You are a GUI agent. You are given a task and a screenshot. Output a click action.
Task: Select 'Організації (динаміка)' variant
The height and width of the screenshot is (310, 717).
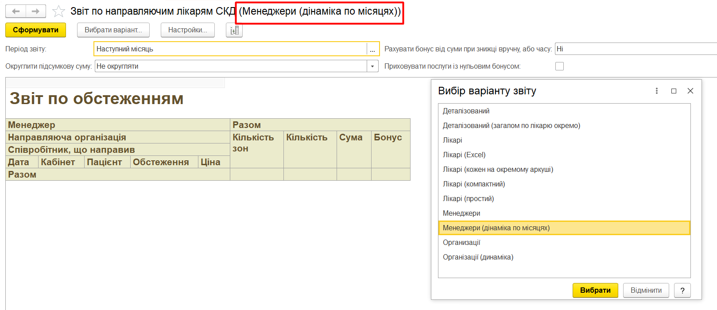pos(478,257)
